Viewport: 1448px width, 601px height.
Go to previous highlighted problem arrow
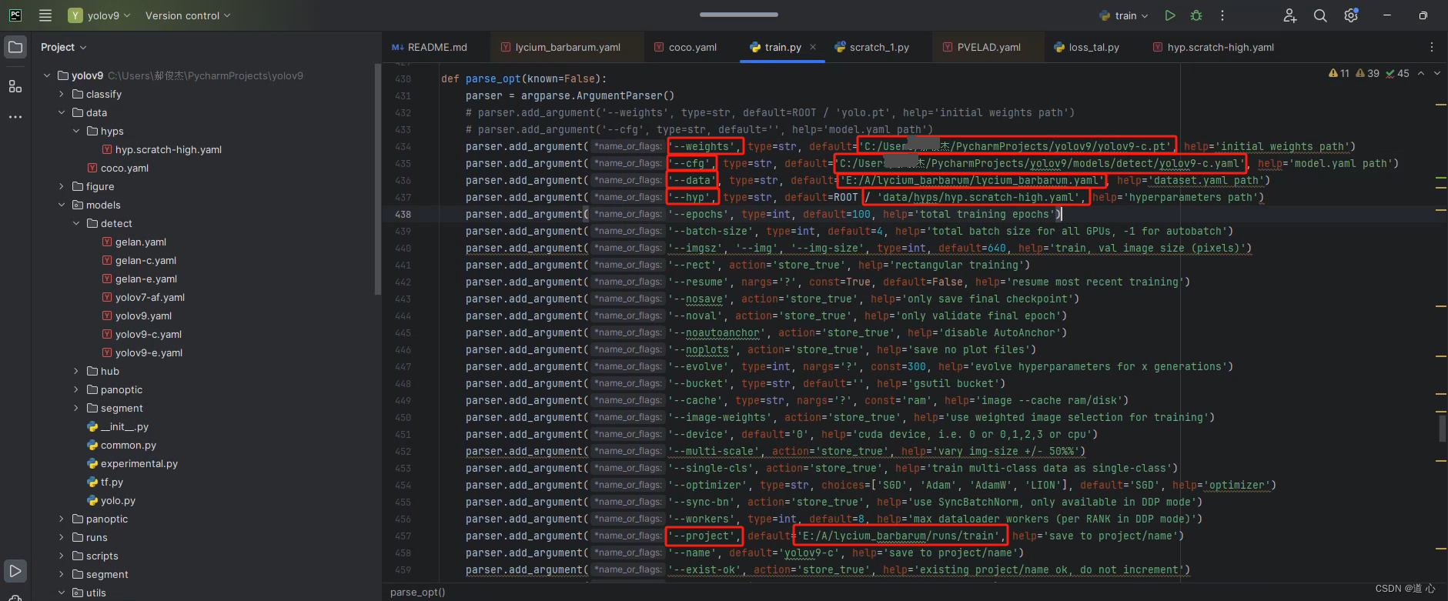(1421, 73)
